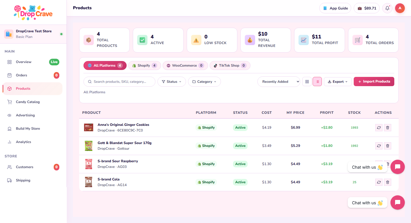This screenshot has height=223, width=411.
Task: Open the Status filter dropdown
Action: 172,82
